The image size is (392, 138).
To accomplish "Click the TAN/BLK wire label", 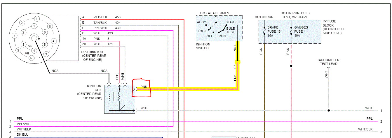I will pos(100,22).
